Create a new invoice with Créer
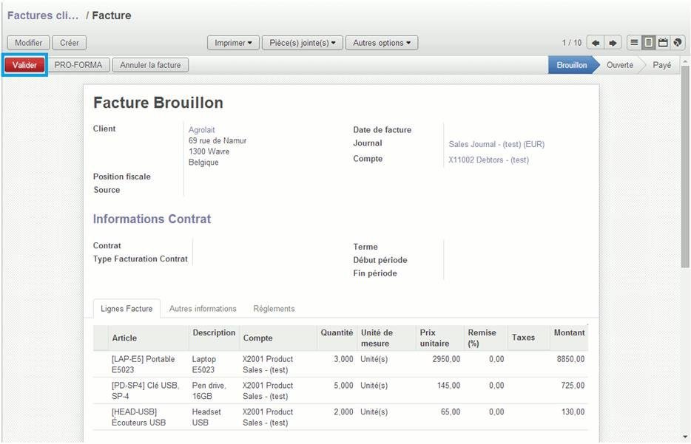Image resolution: width=691 pixels, height=444 pixels. [x=70, y=43]
